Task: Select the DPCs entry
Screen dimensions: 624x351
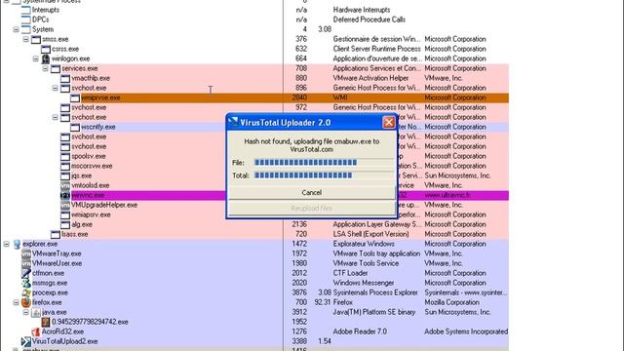Action: [x=41, y=19]
